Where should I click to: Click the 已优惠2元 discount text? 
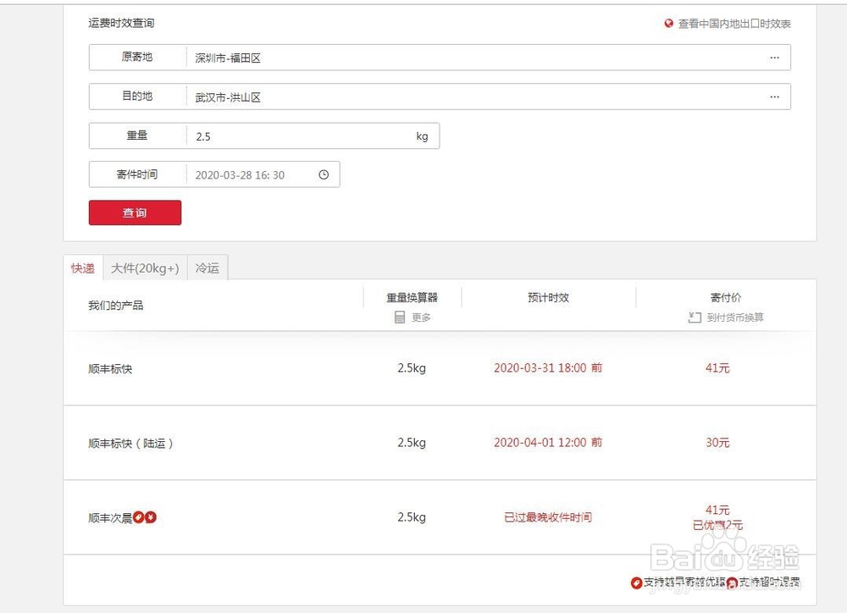coord(717,525)
